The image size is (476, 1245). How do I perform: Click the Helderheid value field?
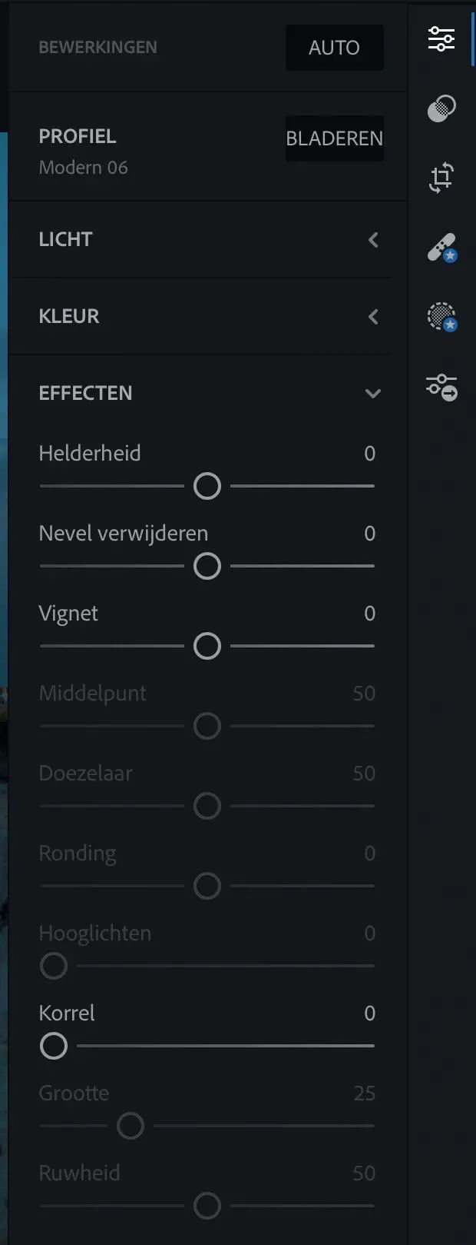[x=369, y=454]
